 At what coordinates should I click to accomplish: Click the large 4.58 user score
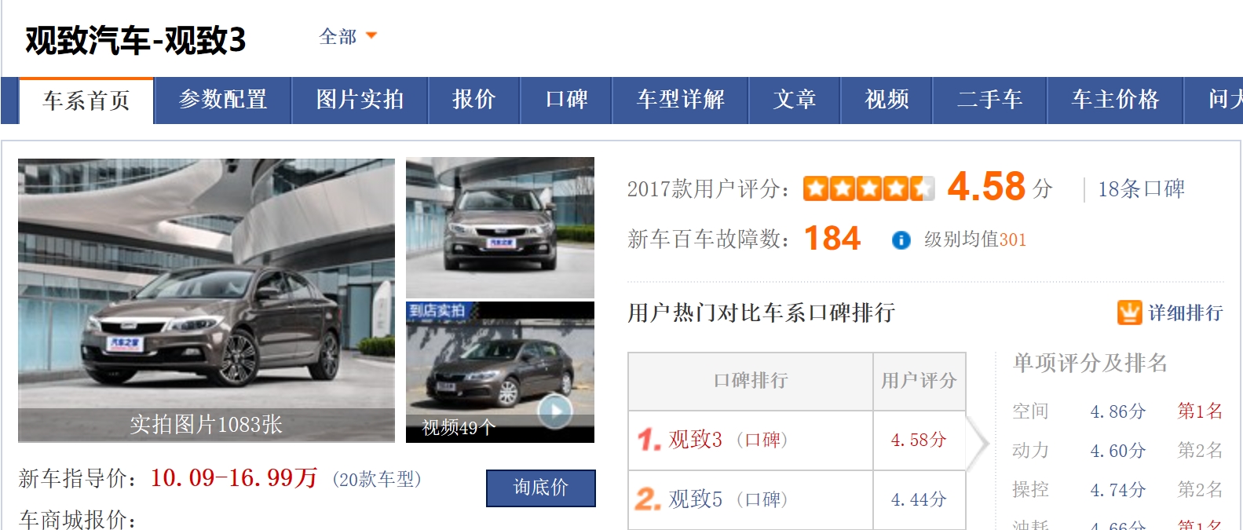[986, 187]
